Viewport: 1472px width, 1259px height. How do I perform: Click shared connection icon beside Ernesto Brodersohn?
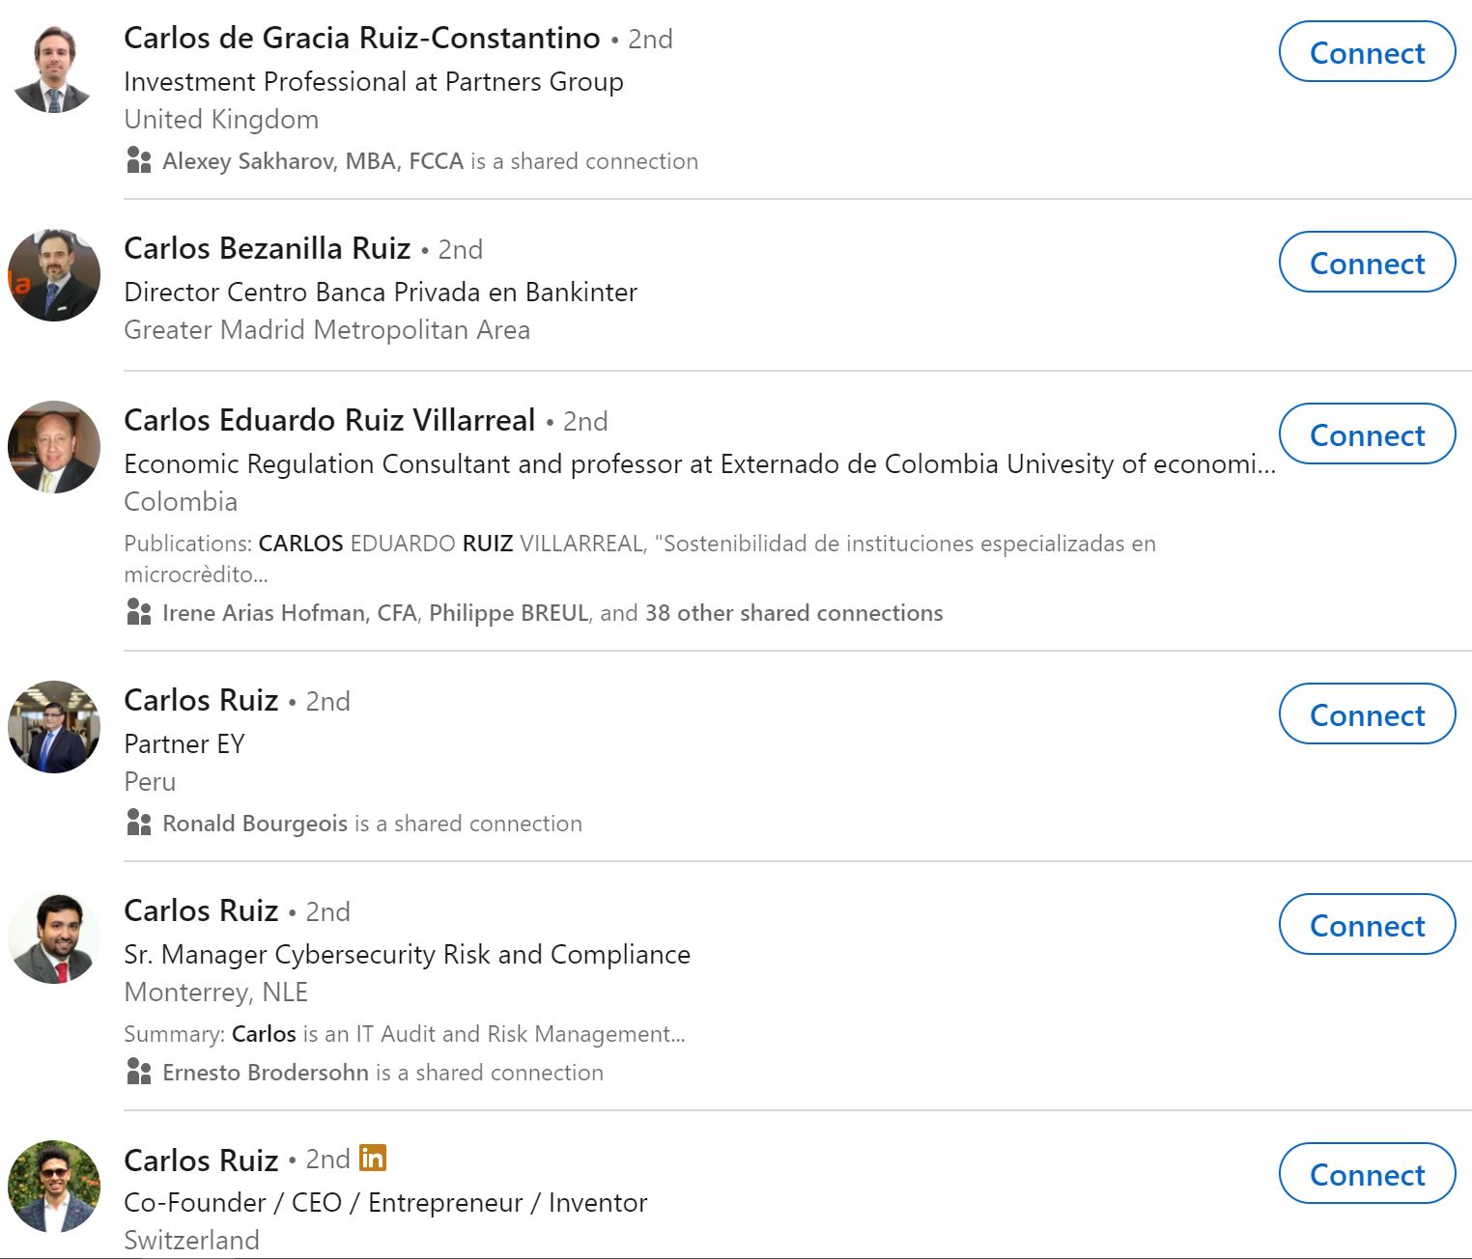(139, 1072)
